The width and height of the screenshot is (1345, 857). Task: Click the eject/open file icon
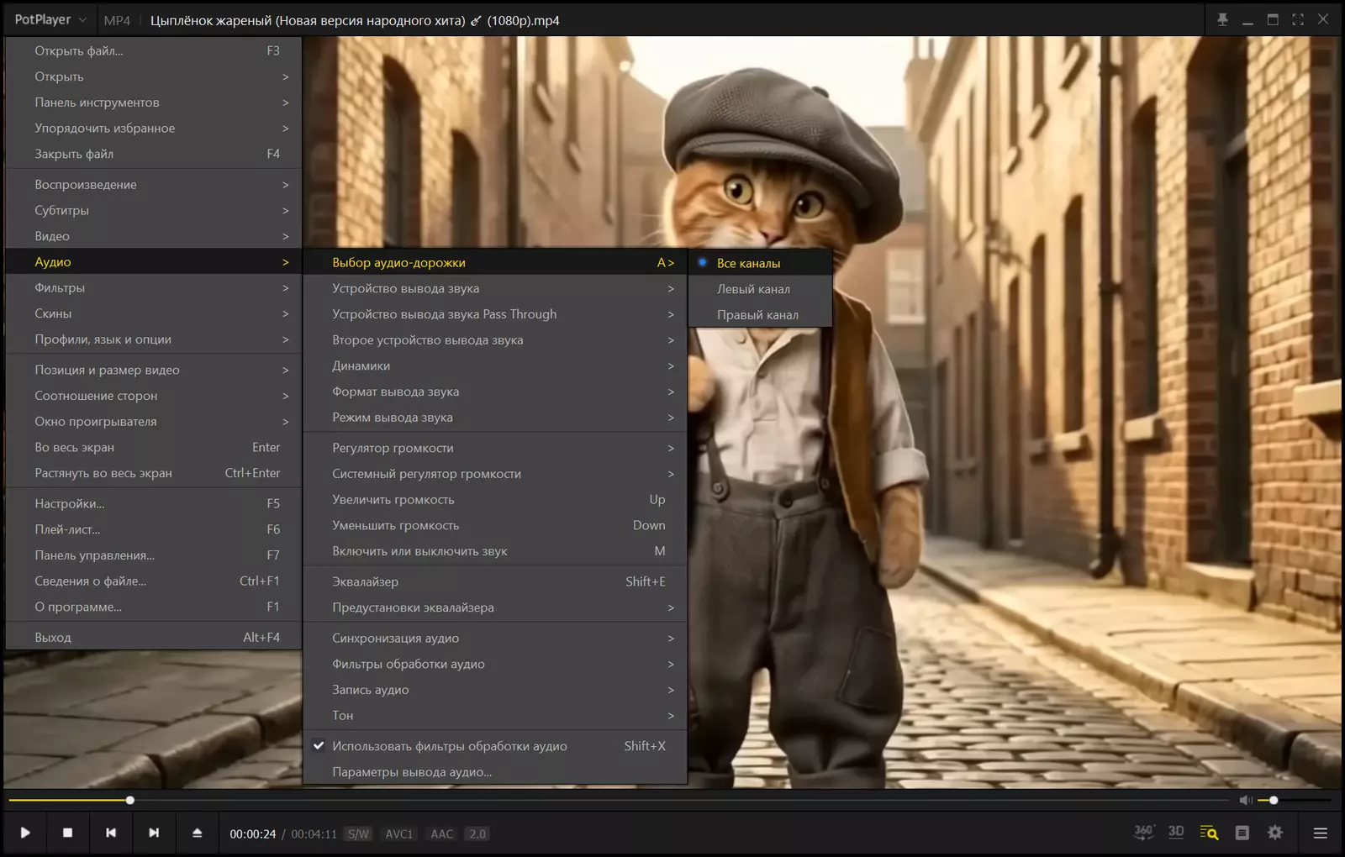[197, 833]
